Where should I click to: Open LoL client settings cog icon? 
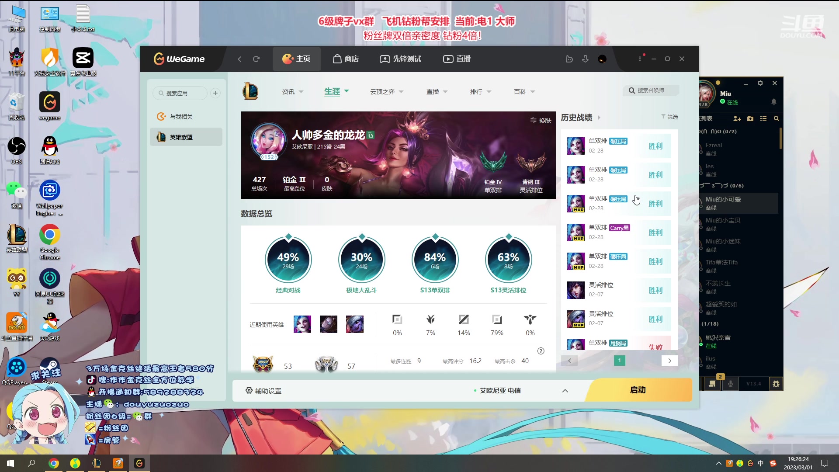coord(760,83)
